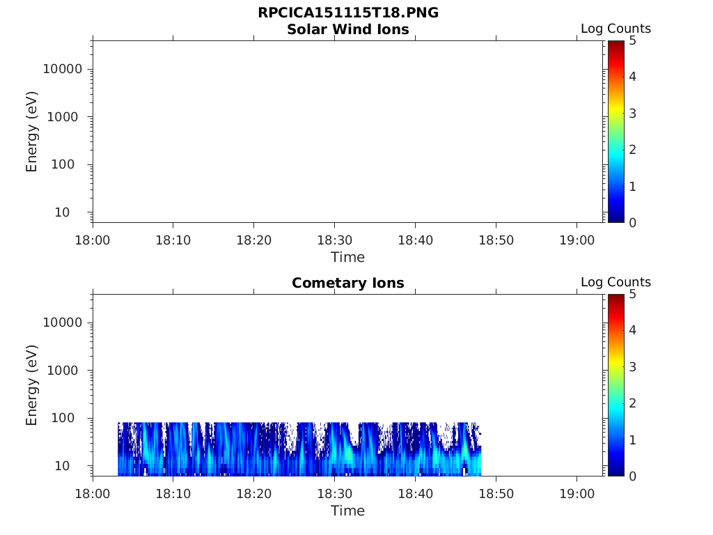Click the 10000 energy label on the top plot
Viewport: 713px width, 535px height.
[x=62, y=69]
